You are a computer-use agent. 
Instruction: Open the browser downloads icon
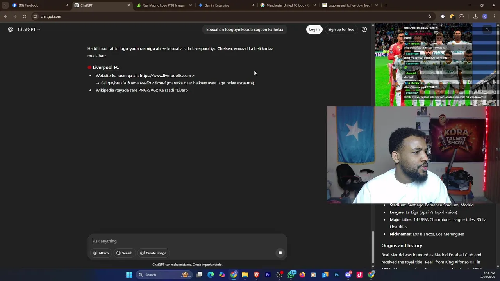pyautogui.click(x=475, y=16)
